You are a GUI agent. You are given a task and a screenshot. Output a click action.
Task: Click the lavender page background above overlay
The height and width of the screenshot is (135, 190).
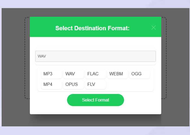tap(95, 4)
